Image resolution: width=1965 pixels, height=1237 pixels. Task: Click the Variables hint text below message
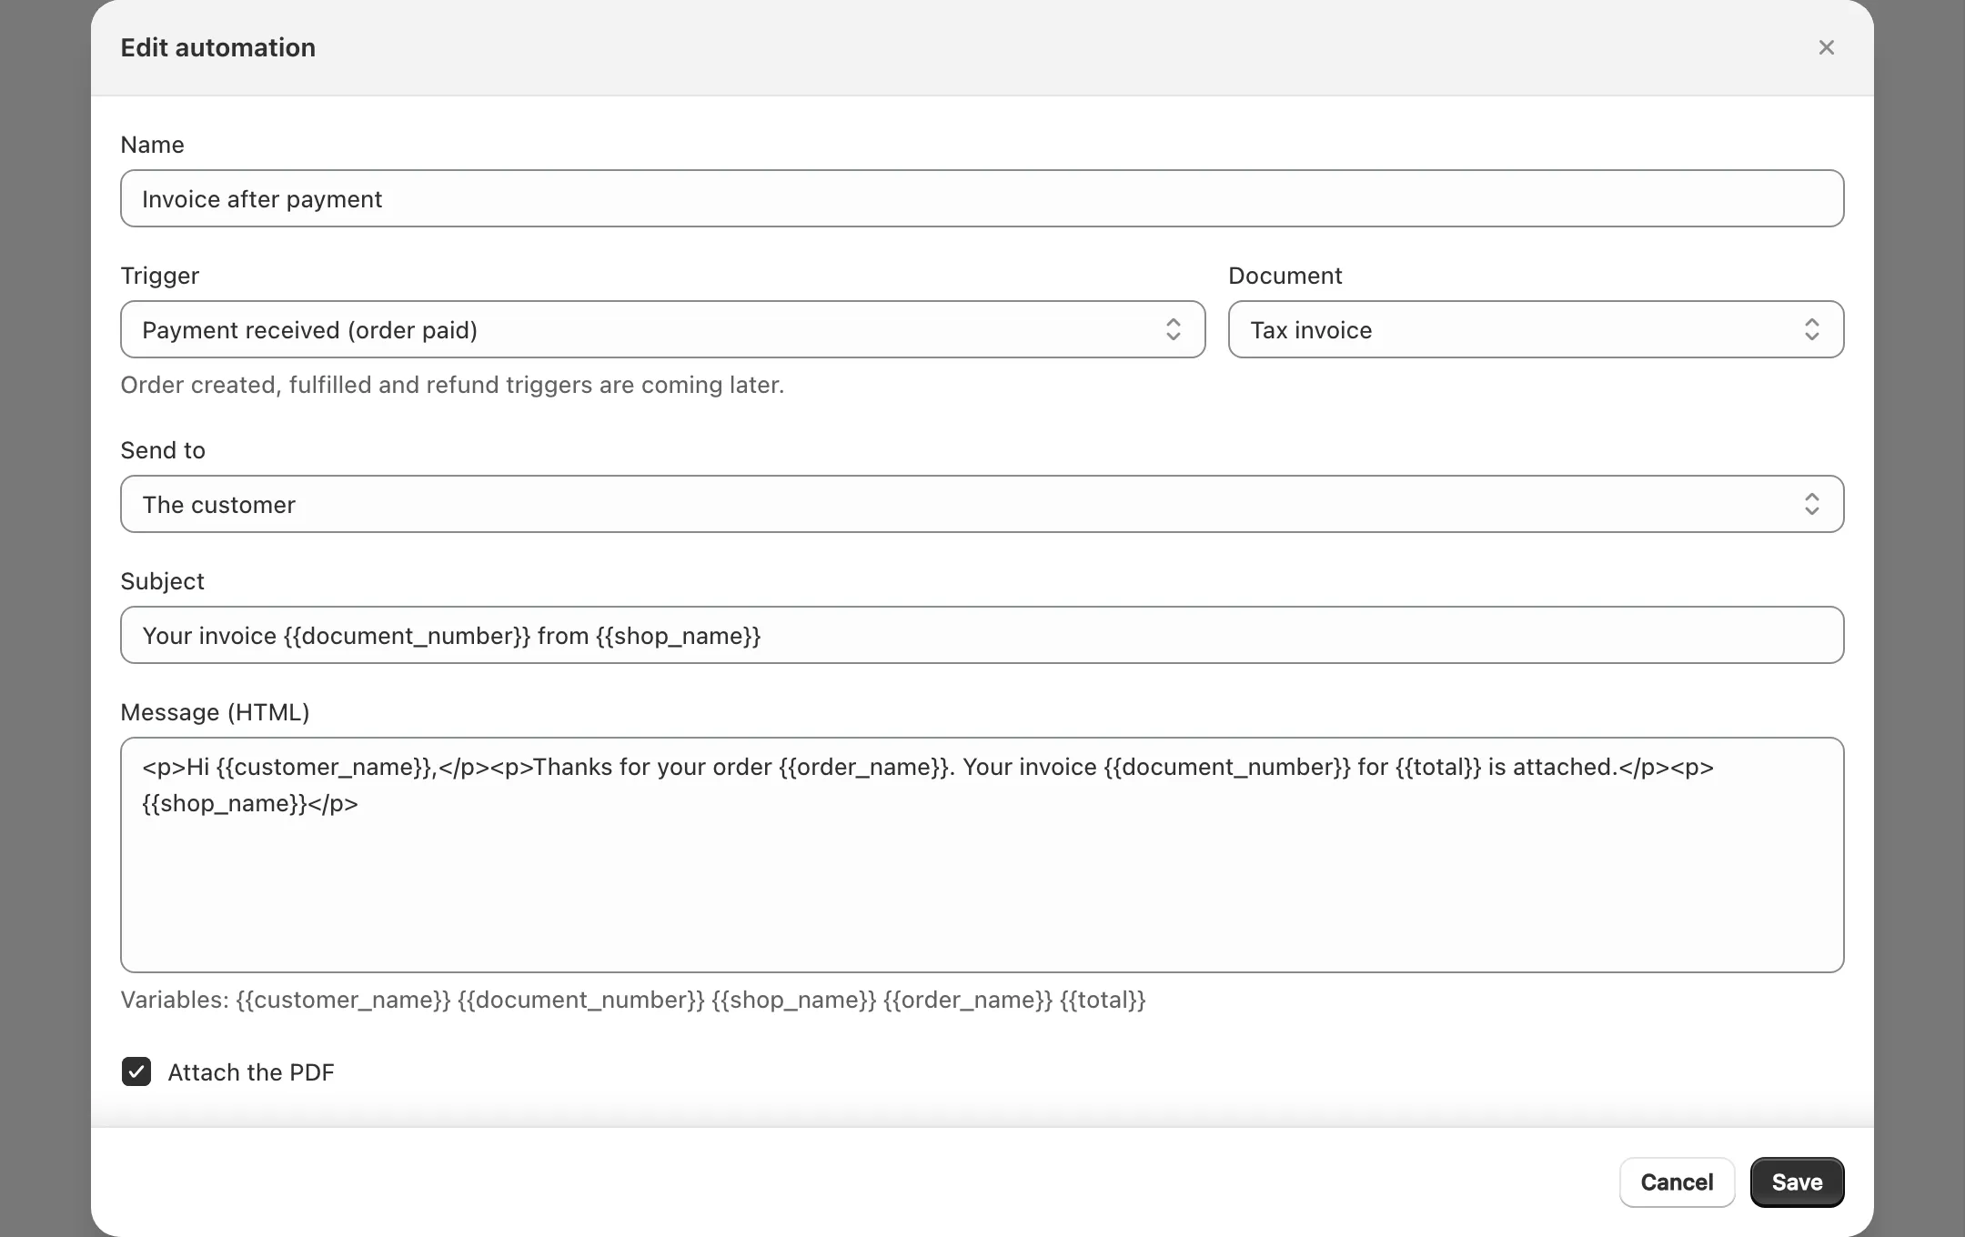click(633, 1000)
